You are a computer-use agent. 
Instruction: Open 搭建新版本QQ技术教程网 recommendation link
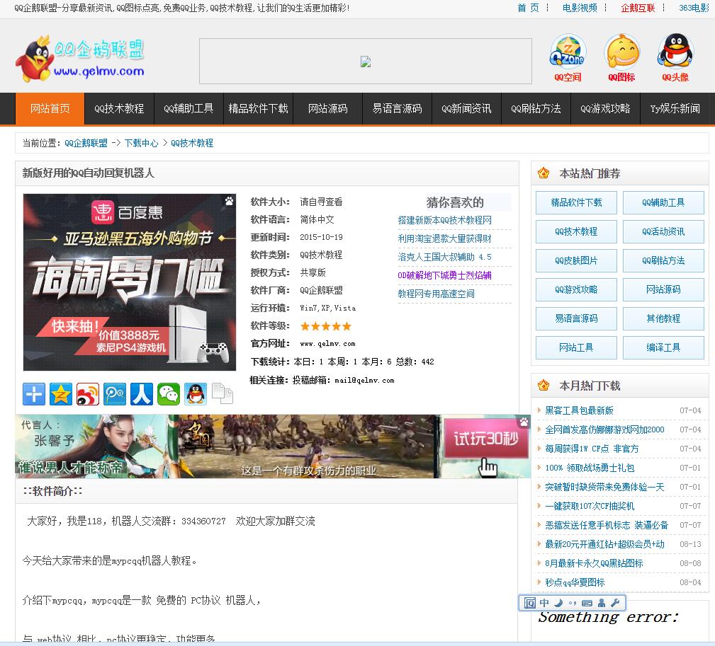tap(444, 220)
